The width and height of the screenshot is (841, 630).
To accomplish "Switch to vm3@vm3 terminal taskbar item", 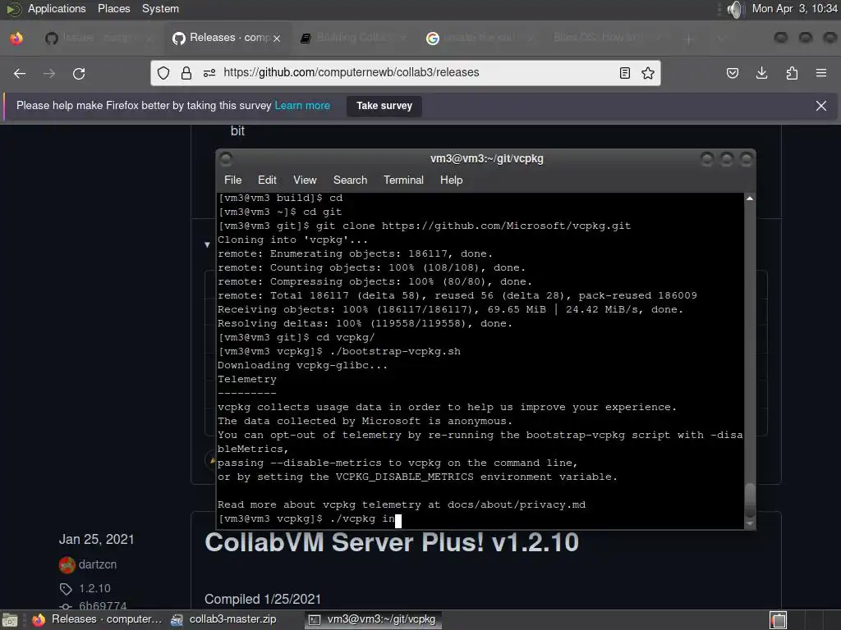I will pyautogui.click(x=374, y=619).
